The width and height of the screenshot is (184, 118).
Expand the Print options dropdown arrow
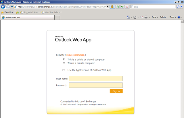(149, 17)
